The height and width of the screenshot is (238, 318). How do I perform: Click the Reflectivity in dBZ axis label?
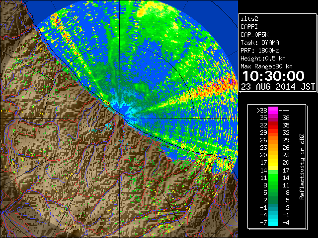click(x=302, y=167)
